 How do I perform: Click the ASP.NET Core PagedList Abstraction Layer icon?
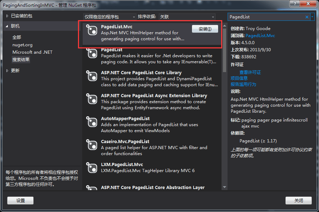pyautogui.click(x=92, y=190)
